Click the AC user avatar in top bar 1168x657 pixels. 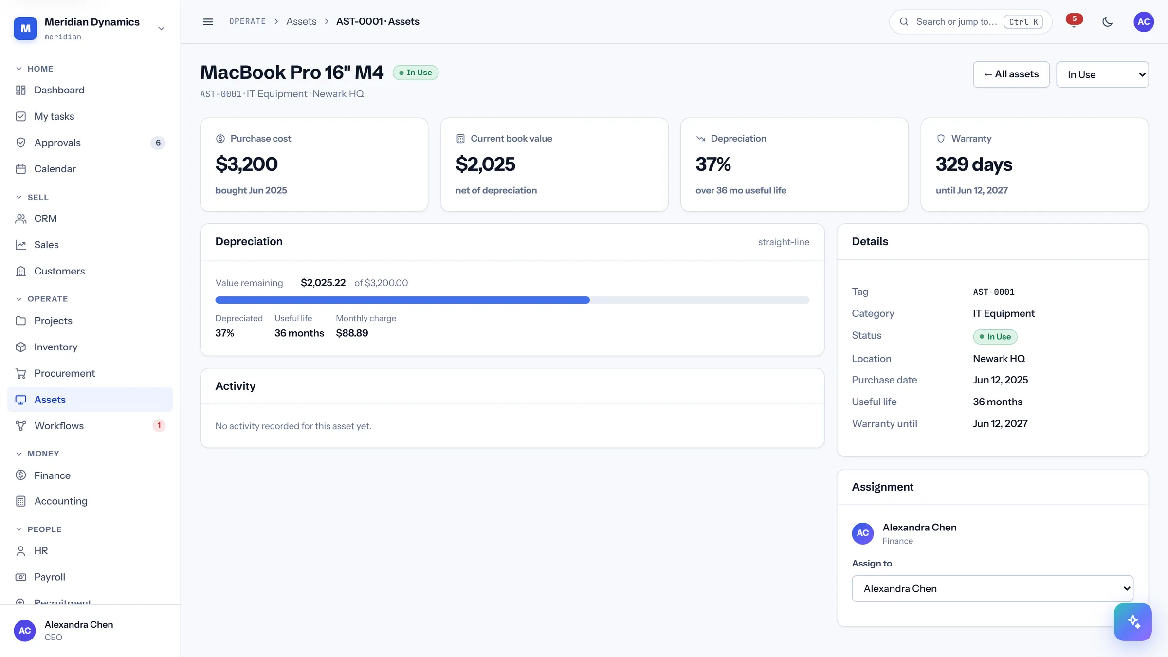[1144, 21]
